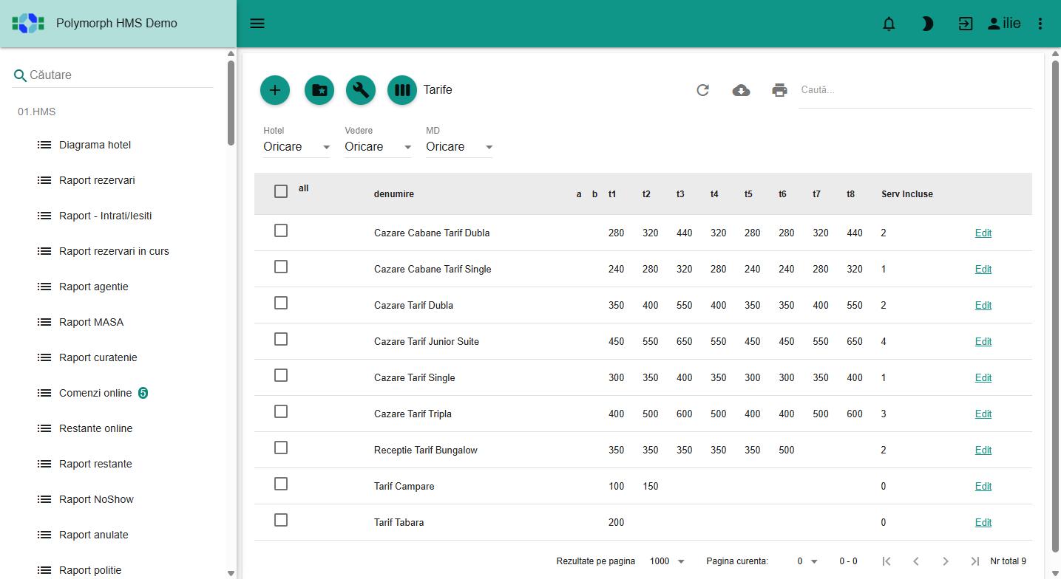Open the Hotel filter dropdown
This screenshot has width=1061, height=579.
click(296, 147)
